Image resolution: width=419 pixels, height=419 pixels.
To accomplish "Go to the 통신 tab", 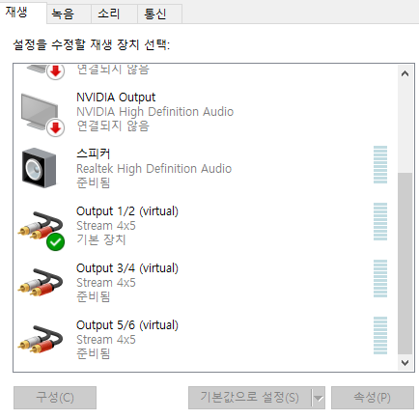I will [155, 14].
